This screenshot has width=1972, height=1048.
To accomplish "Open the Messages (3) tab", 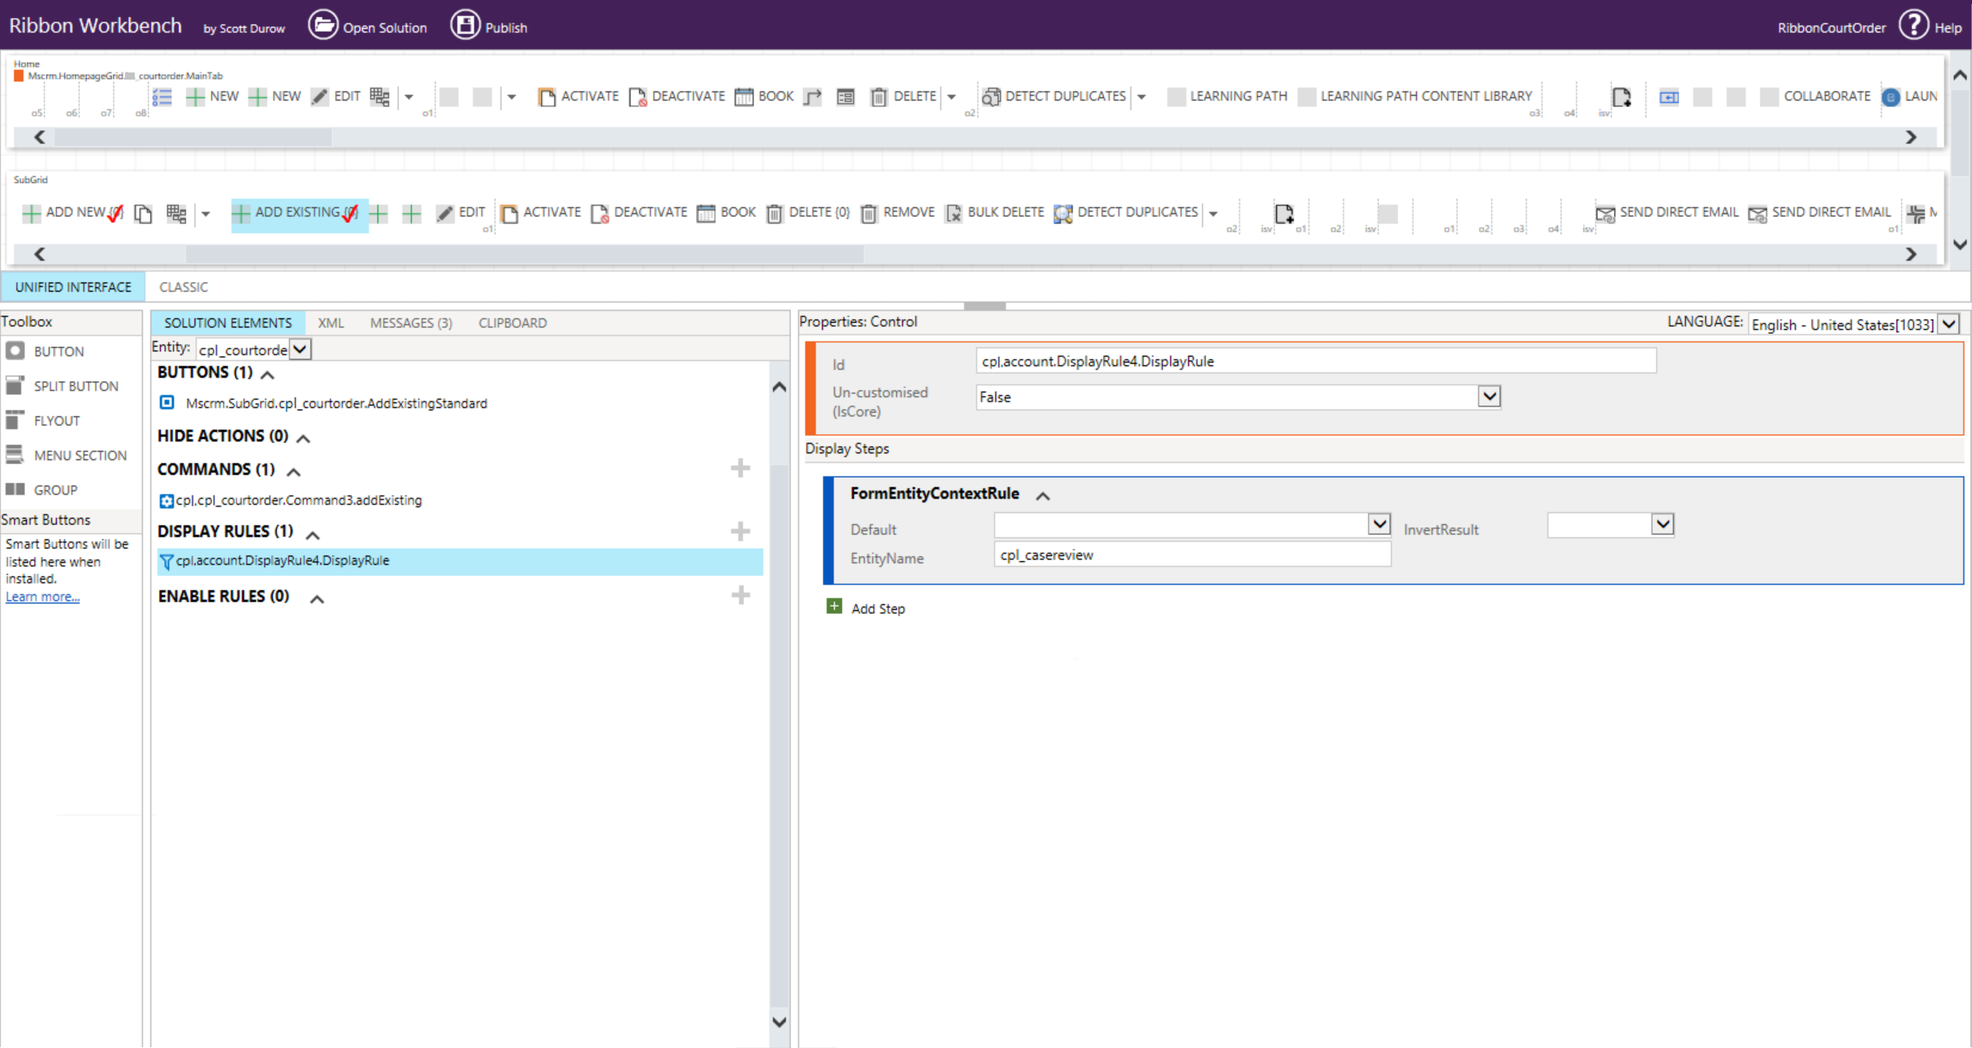I will pos(410,323).
